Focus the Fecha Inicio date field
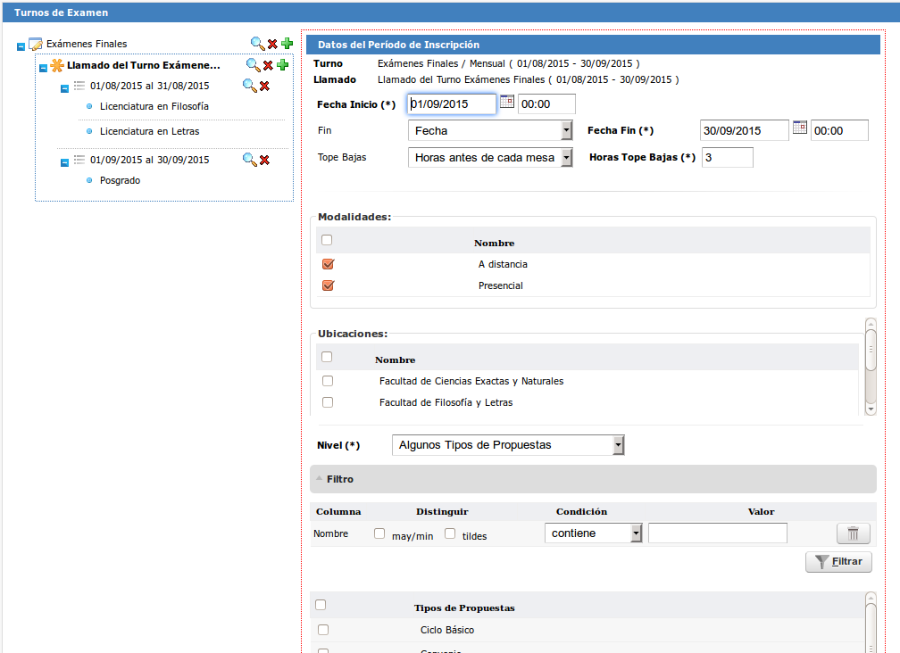This screenshot has width=900, height=653. pyautogui.click(x=452, y=103)
